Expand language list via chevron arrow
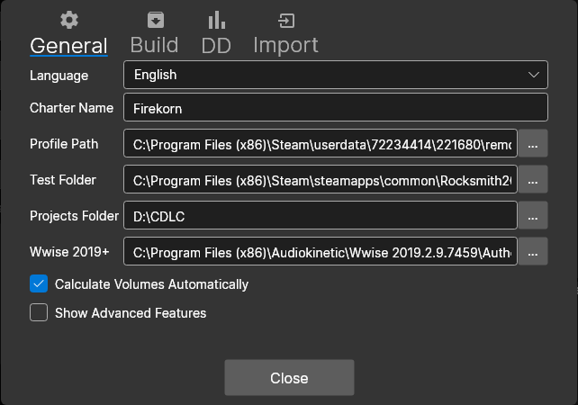The image size is (578, 405). coord(531,75)
